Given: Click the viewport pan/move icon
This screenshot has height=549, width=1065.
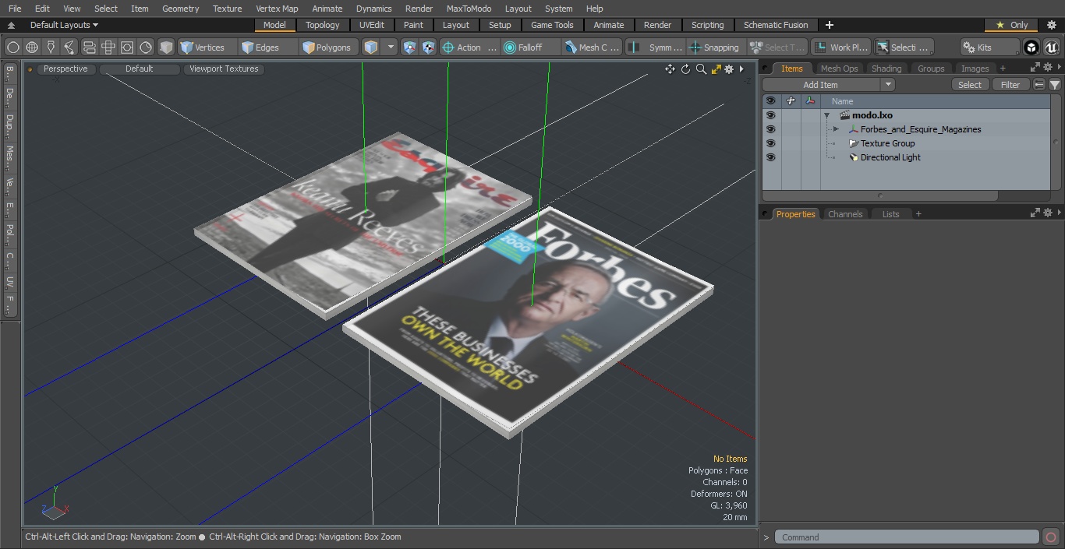Looking at the screenshot, I should (670, 69).
